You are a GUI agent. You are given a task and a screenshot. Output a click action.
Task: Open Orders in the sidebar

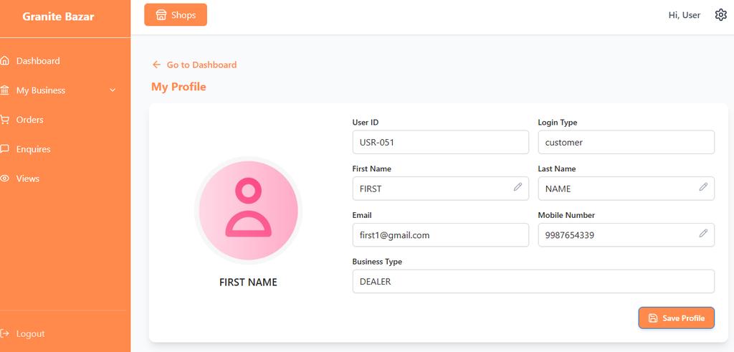point(30,120)
